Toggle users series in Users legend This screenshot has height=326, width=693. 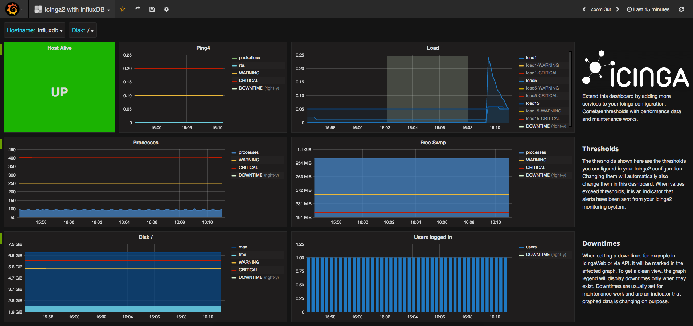(x=531, y=247)
